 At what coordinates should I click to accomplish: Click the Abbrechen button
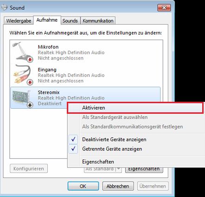click(x=118, y=186)
